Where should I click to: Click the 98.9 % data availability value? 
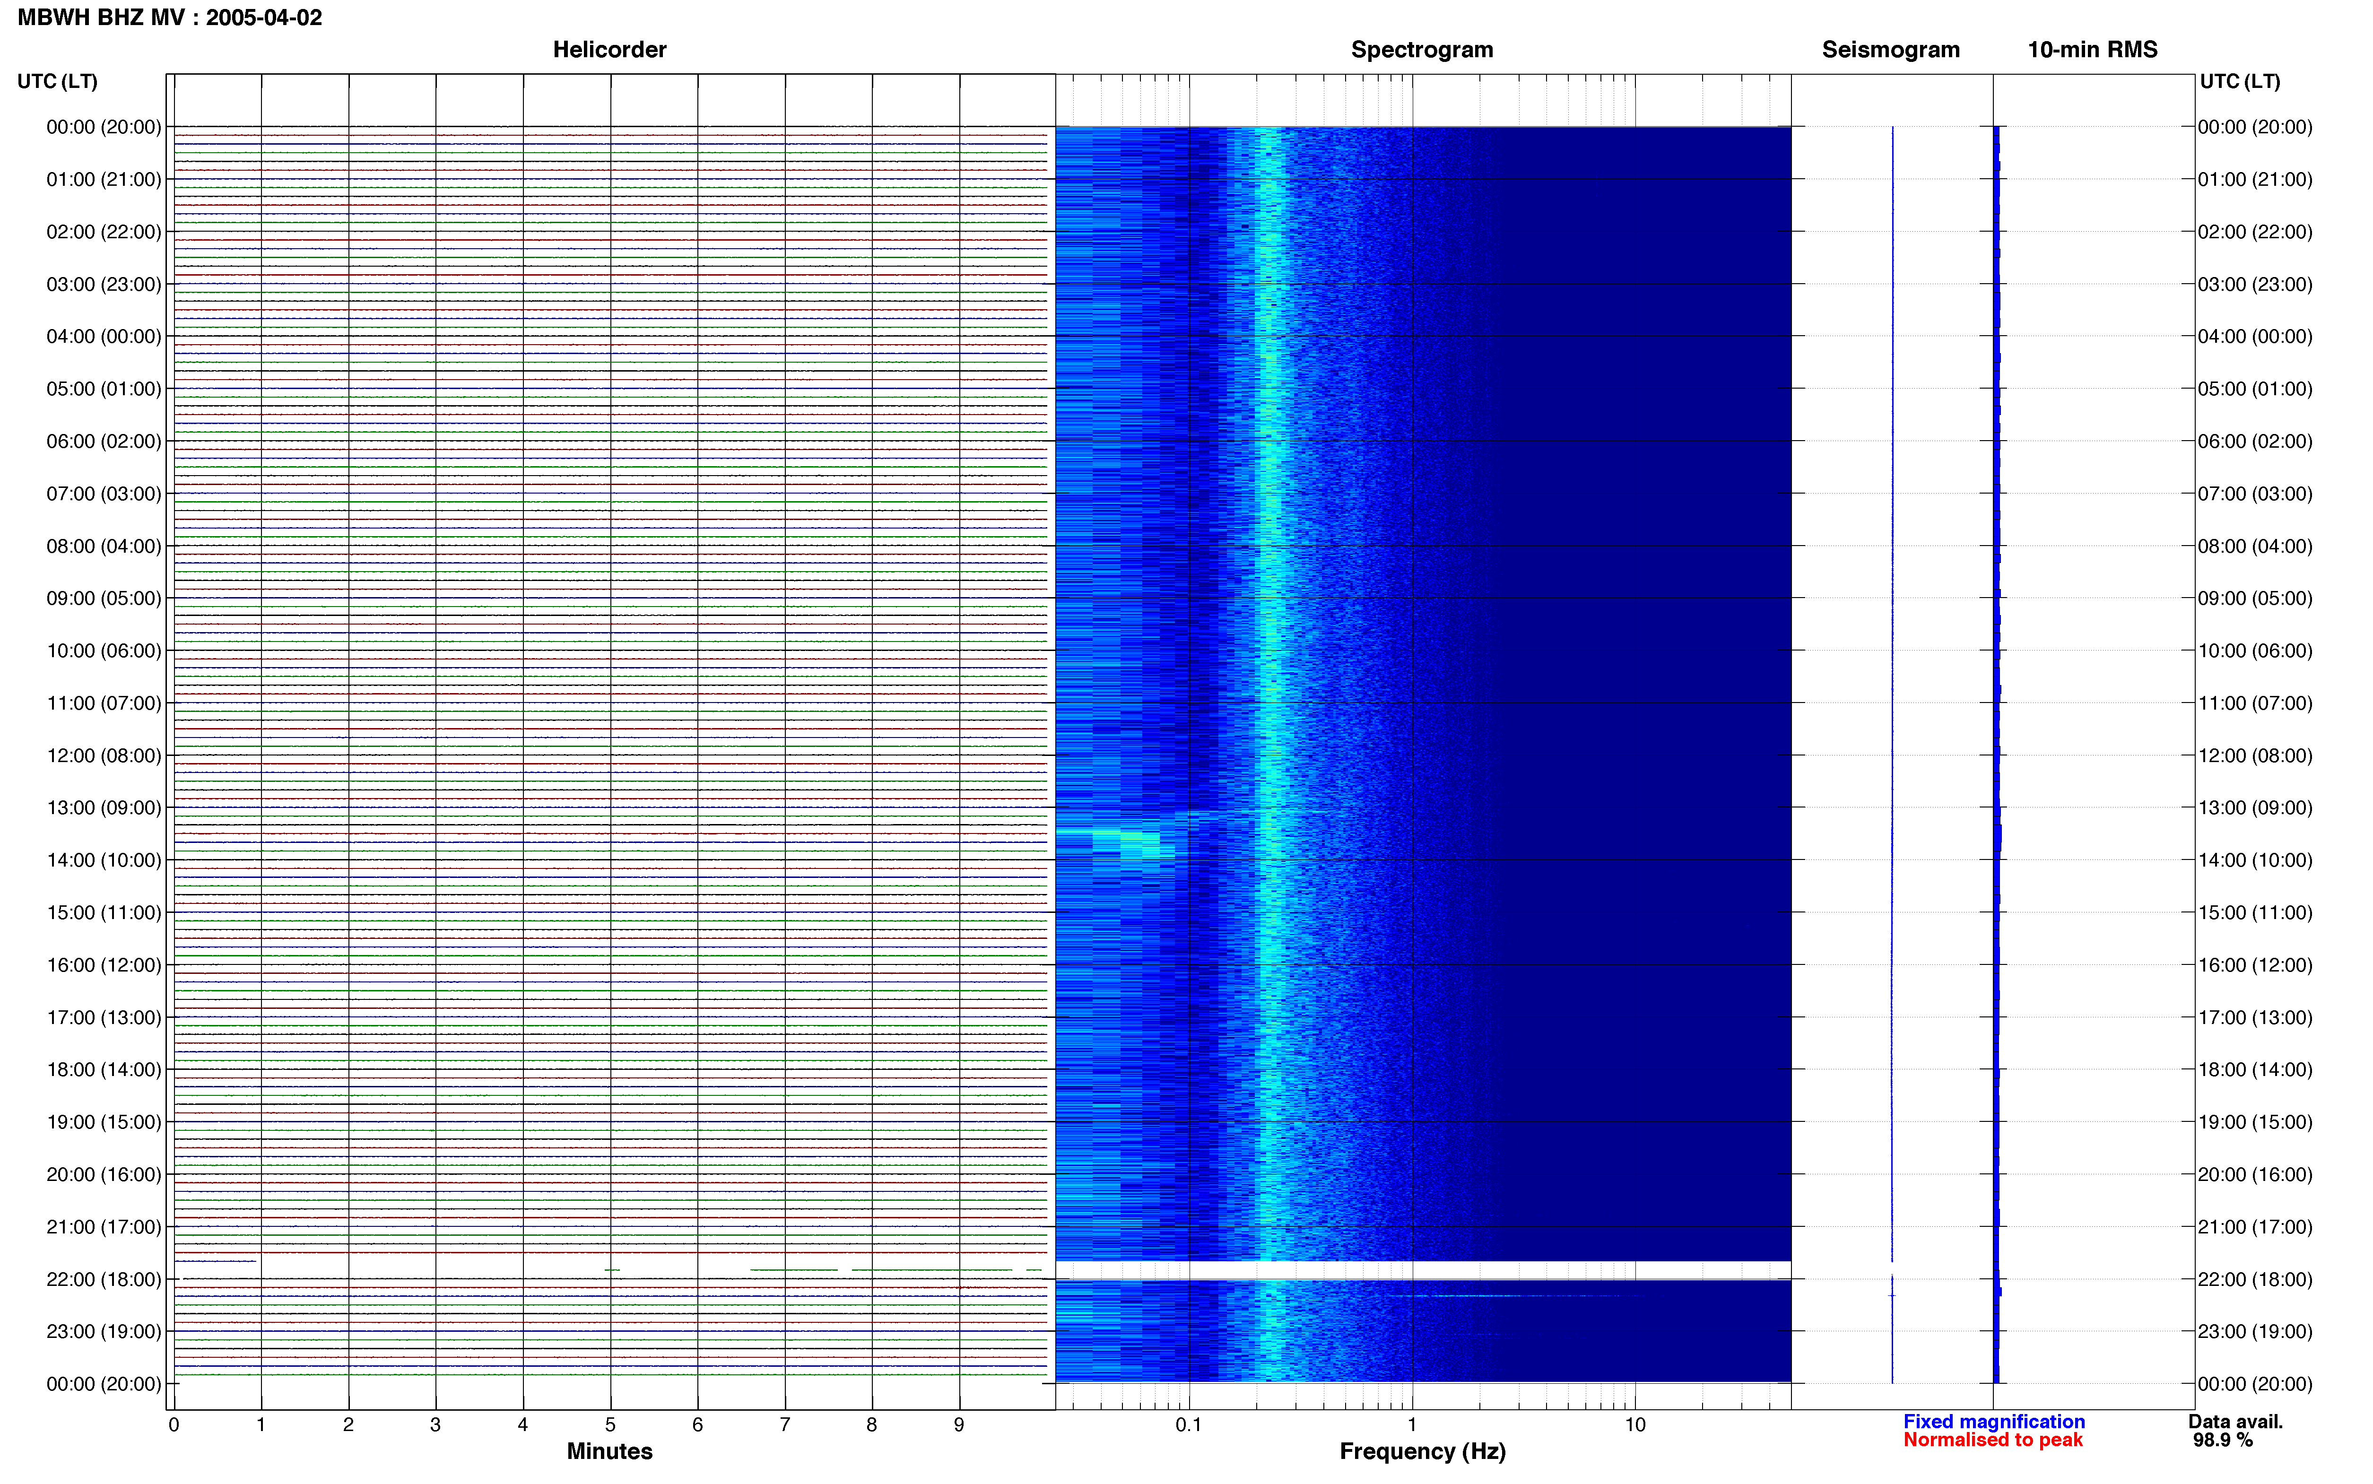(x=2223, y=1440)
